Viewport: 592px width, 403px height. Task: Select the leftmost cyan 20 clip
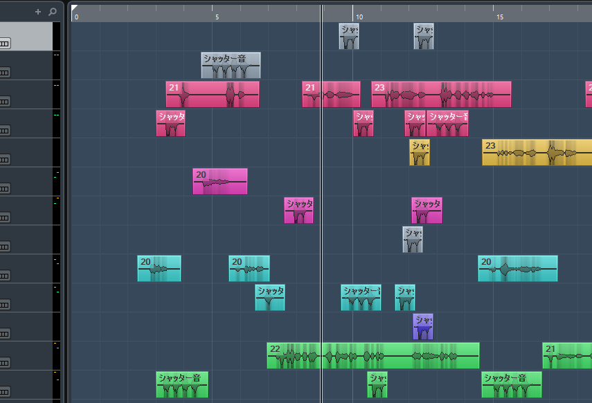pyautogui.click(x=159, y=268)
